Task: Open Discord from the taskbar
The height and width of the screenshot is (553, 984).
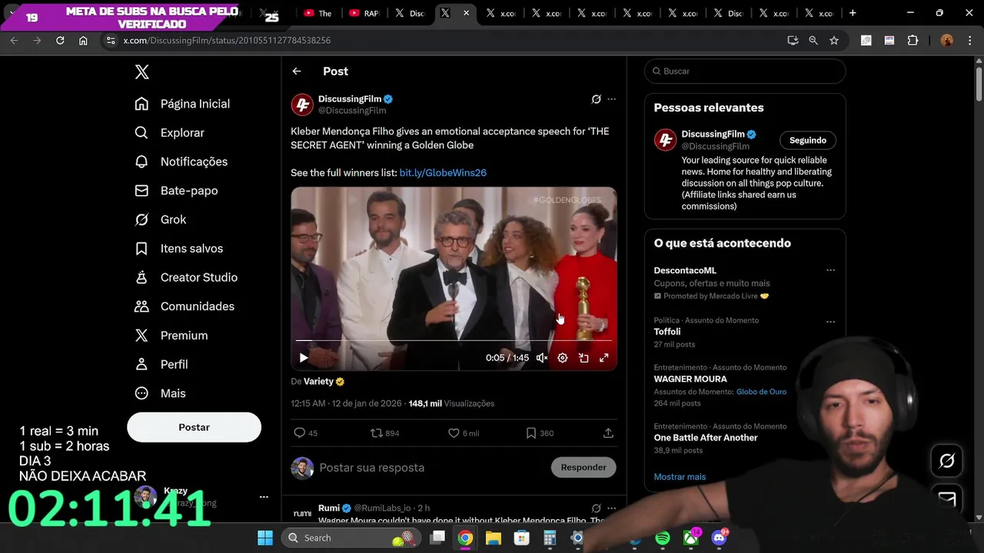Action: click(x=720, y=538)
